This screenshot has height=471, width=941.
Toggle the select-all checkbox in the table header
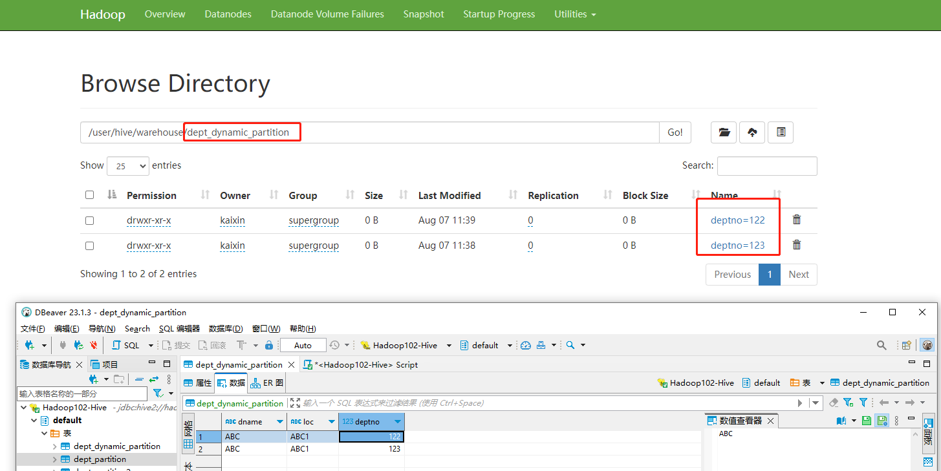89,195
